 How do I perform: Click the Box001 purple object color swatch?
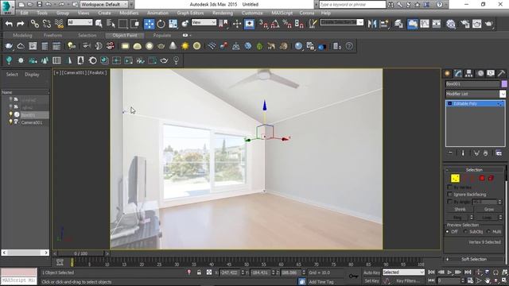504,84
